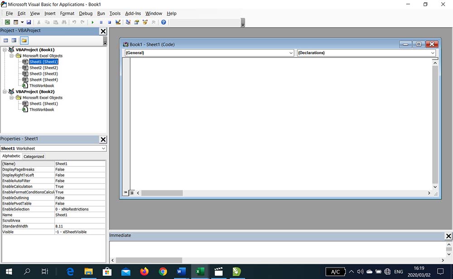This screenshot has width=453, height=279.
Task: Close the Immediate window panel
Action: click(x=448, y=236)
